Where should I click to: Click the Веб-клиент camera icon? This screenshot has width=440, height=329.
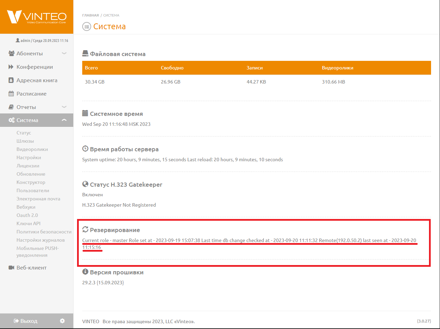coord(11,267)
